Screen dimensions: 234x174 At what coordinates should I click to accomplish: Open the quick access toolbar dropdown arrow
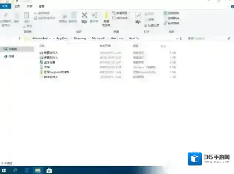coord(17,1)
